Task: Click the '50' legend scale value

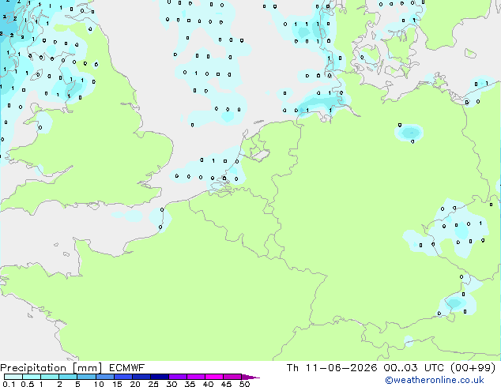Action: click(244, 384)
